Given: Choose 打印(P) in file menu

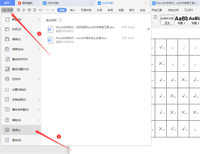Looking at the screenshot, I should (22, 79).
